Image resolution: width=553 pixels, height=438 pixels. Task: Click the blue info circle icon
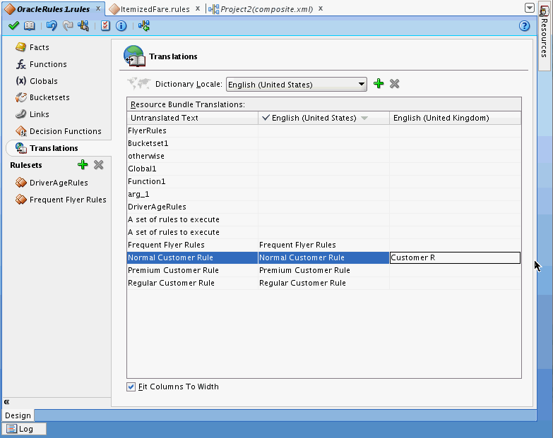121,25
